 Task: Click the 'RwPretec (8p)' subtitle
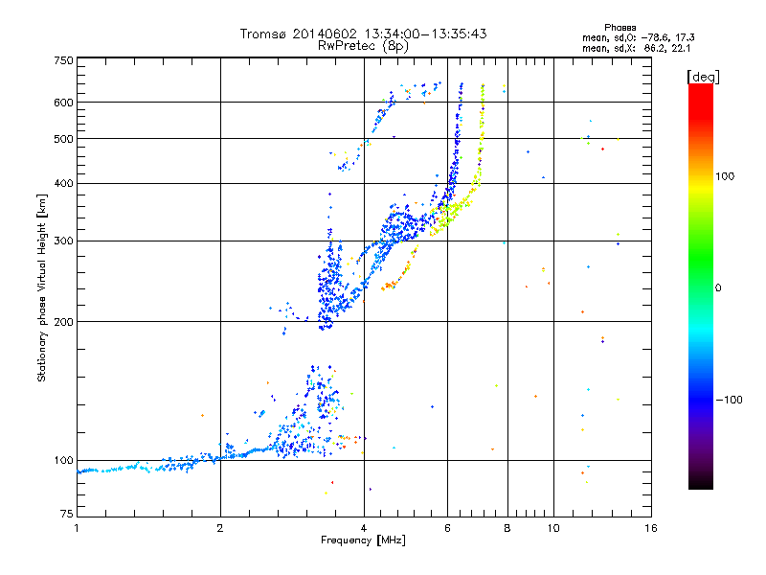coord(363,46)
